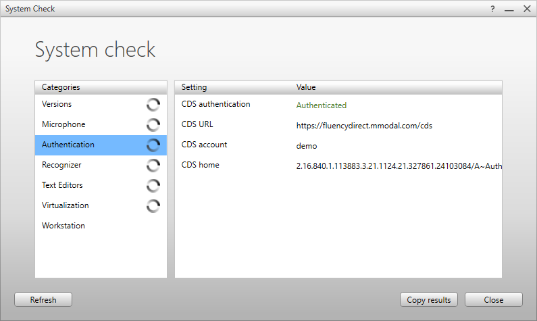Viewport: 537px width, 321px height.
Task: Click the Value column header
Action: pos(306,87)
